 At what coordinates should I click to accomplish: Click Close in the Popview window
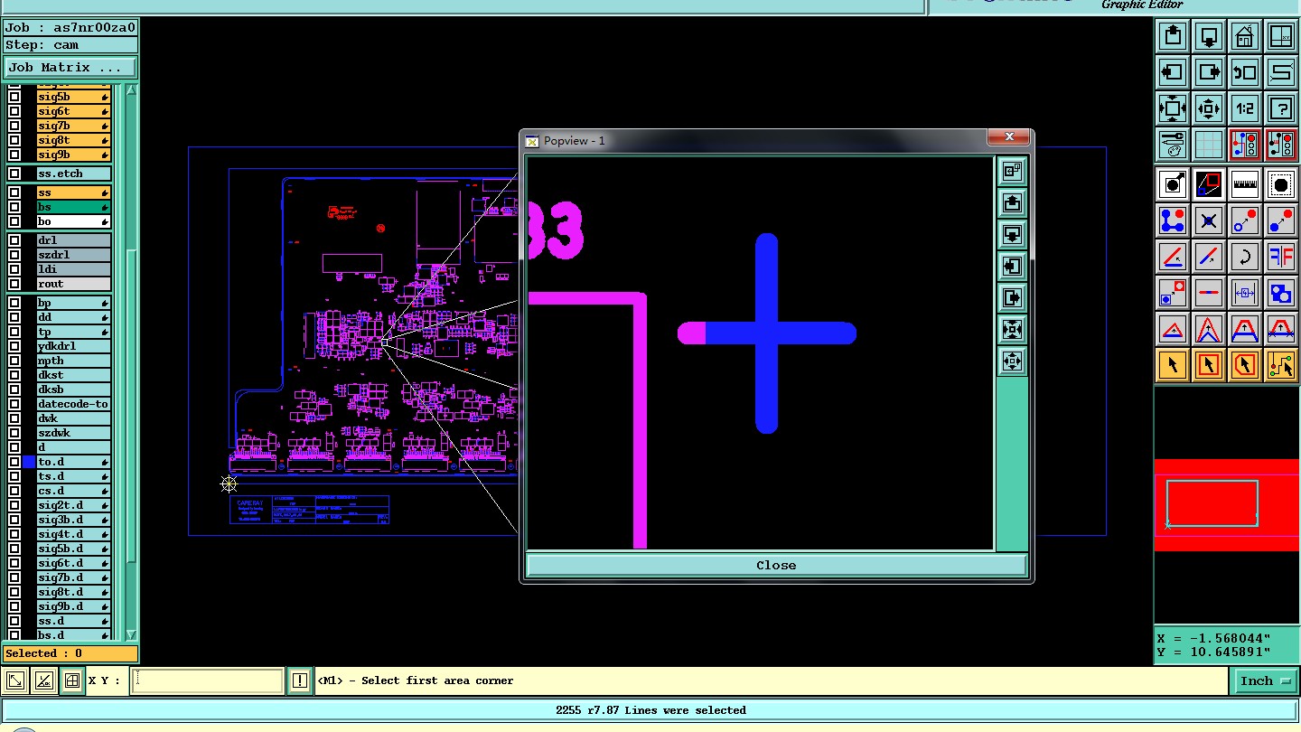[x=776, y=565]
